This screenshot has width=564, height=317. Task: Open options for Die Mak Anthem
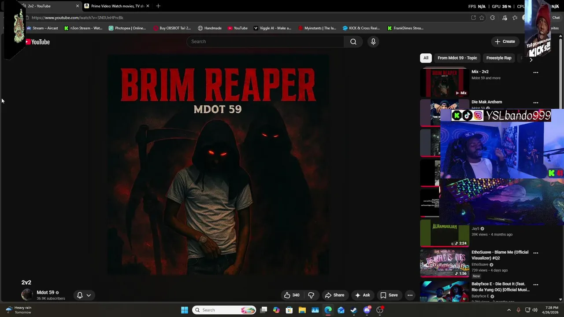(x=536, y=103)
